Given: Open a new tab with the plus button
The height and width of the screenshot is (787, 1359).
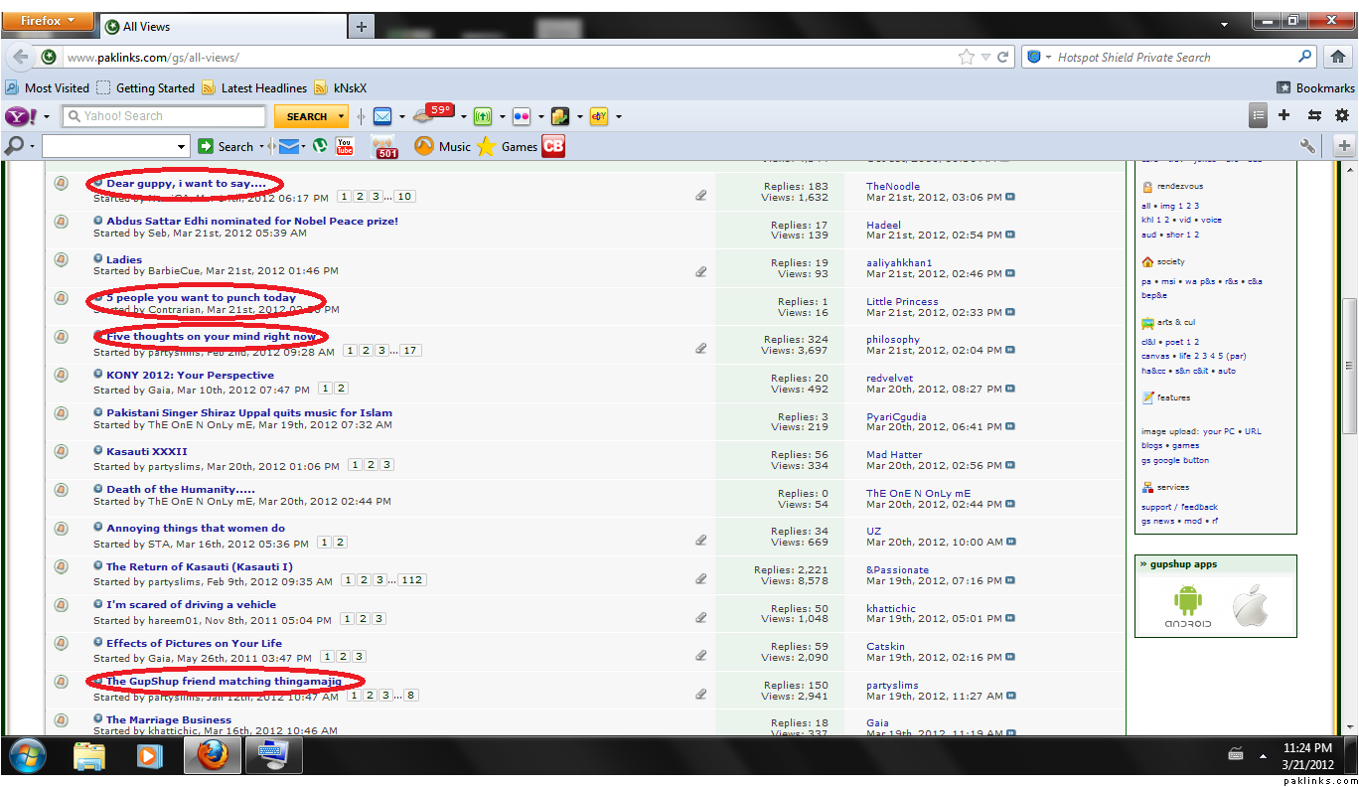Looking at the screenshot, I should pyautogui.click(x=361, y=27).
